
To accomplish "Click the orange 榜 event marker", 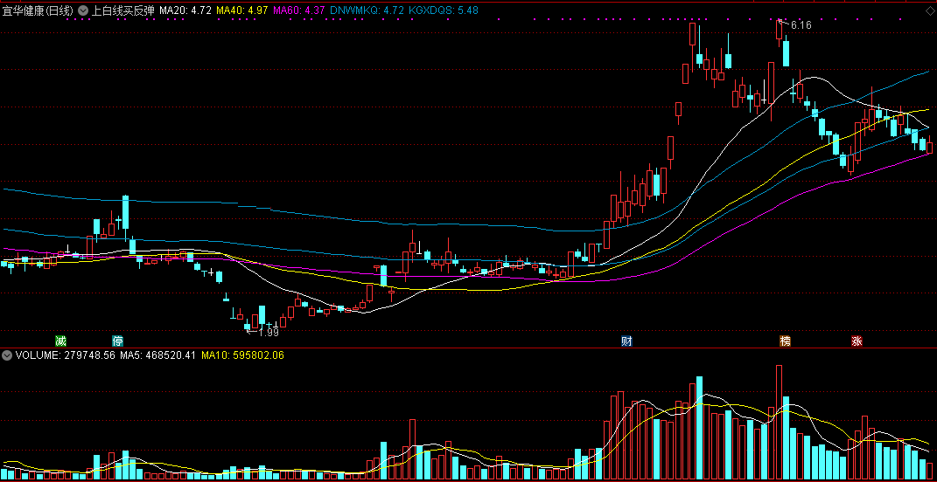I will (x=786, y=341).
